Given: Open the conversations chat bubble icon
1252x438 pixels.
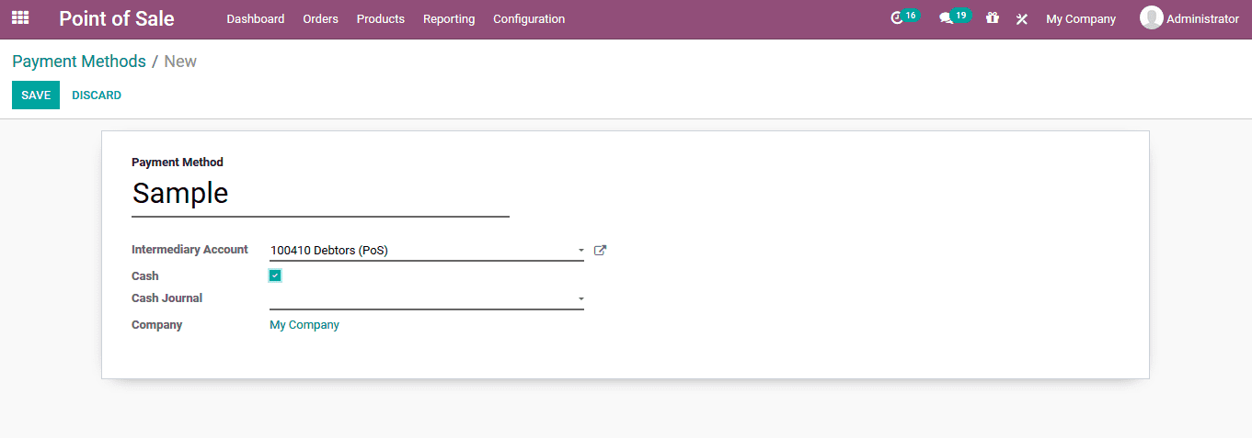Looking at the screenshot, I should (x=946, y=18).
